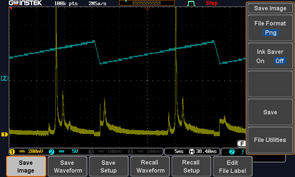Click the channel 2 DC coupling symbol
The image size is (295, 177).
click(x=61, y=152)
